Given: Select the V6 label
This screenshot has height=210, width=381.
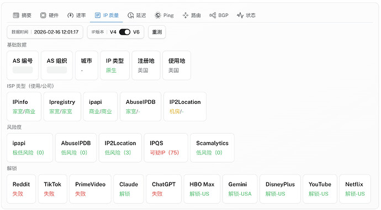Looking at the screenshot, I should (x=136, y=32).
